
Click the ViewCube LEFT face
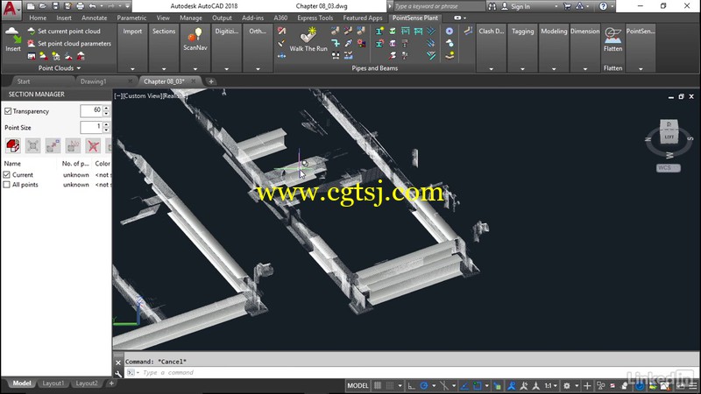[x=669, y=137]
